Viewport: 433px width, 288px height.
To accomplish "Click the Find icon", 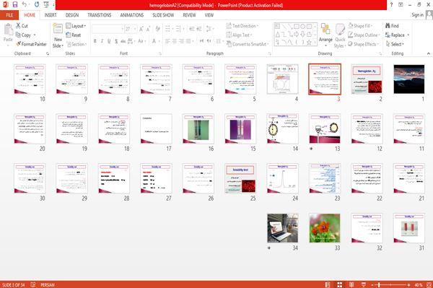I will tap(388, 26).
